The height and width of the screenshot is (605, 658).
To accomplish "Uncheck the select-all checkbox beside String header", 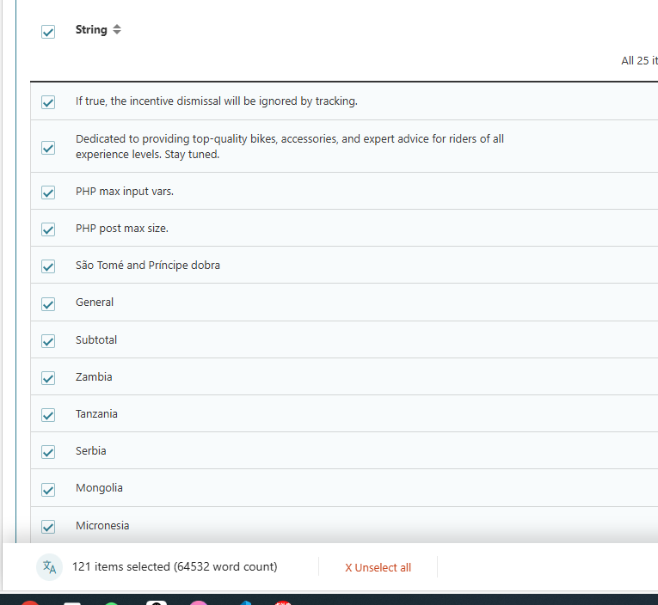I will pyautogui.click(x=48, y=32).
